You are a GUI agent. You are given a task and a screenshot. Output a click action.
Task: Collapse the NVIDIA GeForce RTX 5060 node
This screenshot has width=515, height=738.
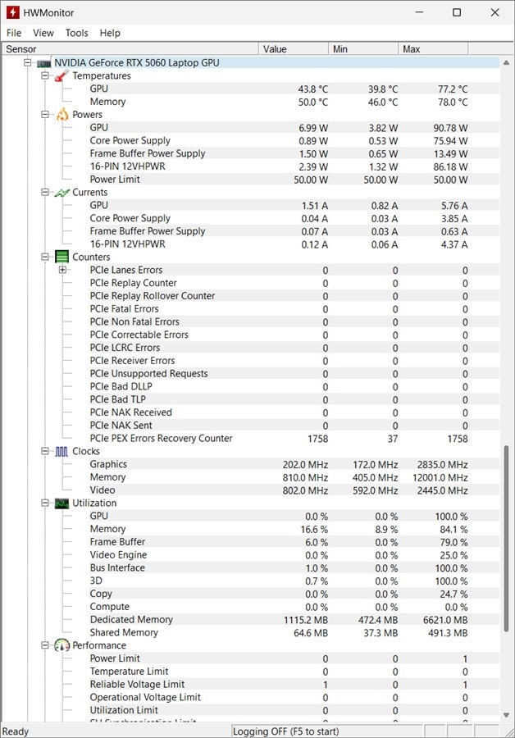(28, 63)
